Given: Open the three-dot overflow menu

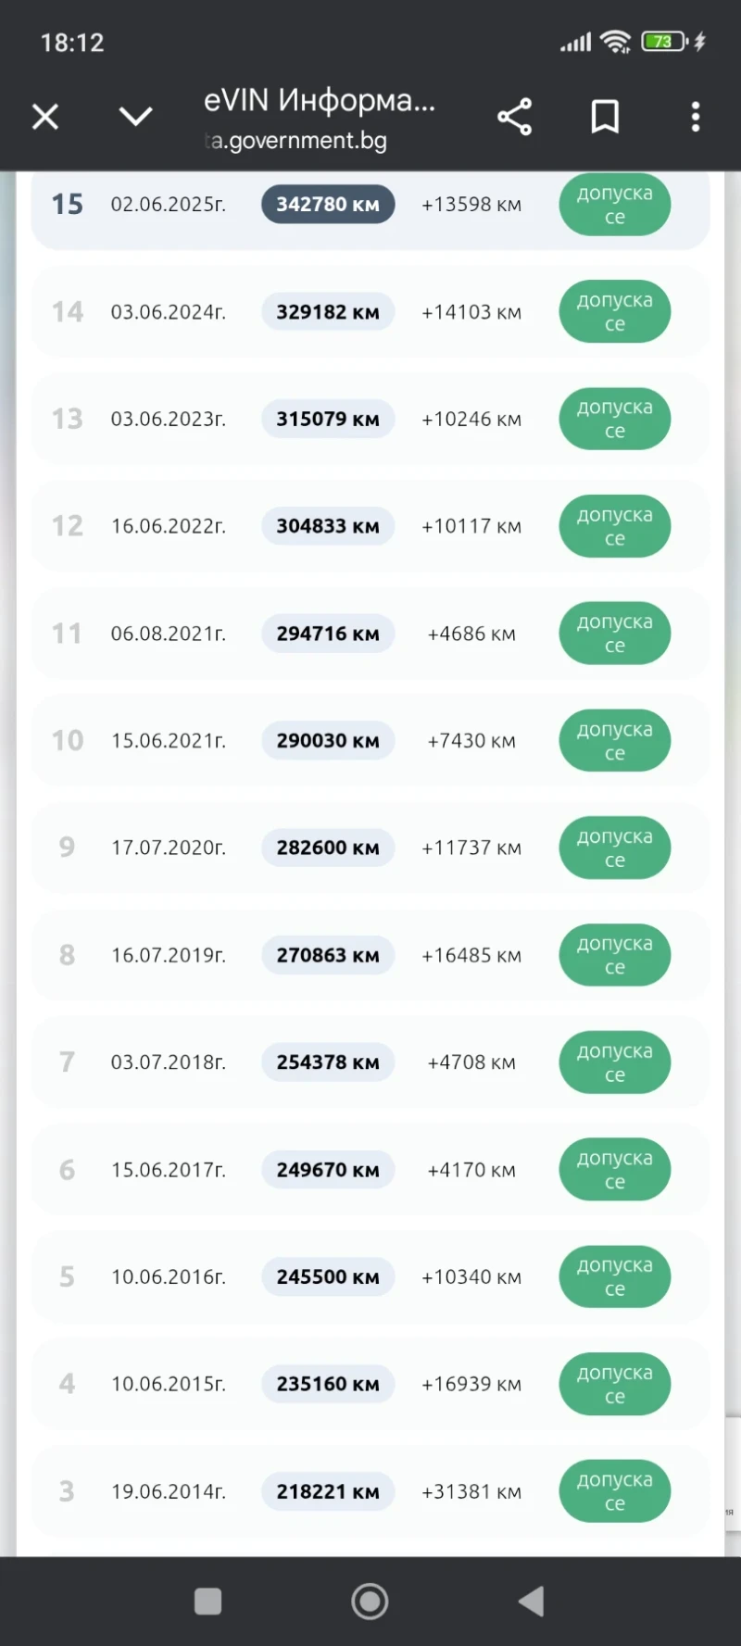Looking at the screenshot, I should (696, 117).
